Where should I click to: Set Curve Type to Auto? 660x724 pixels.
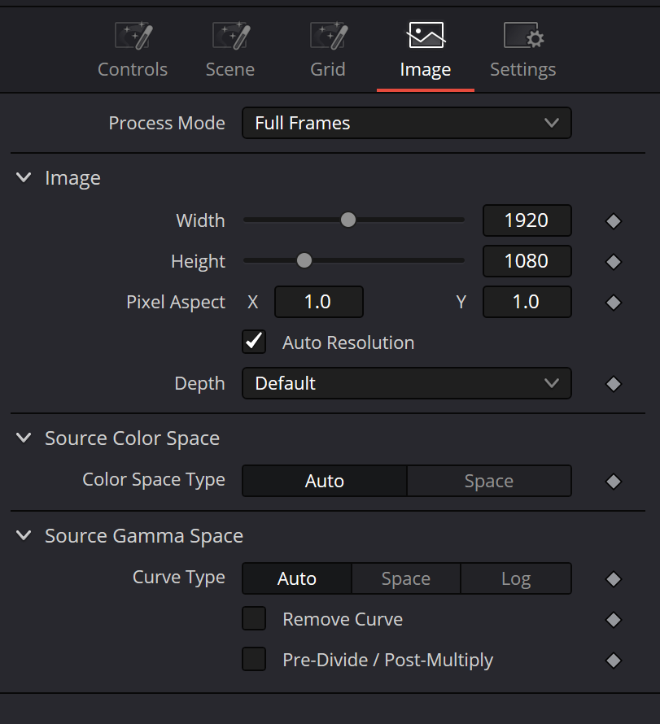coord(297,578)
